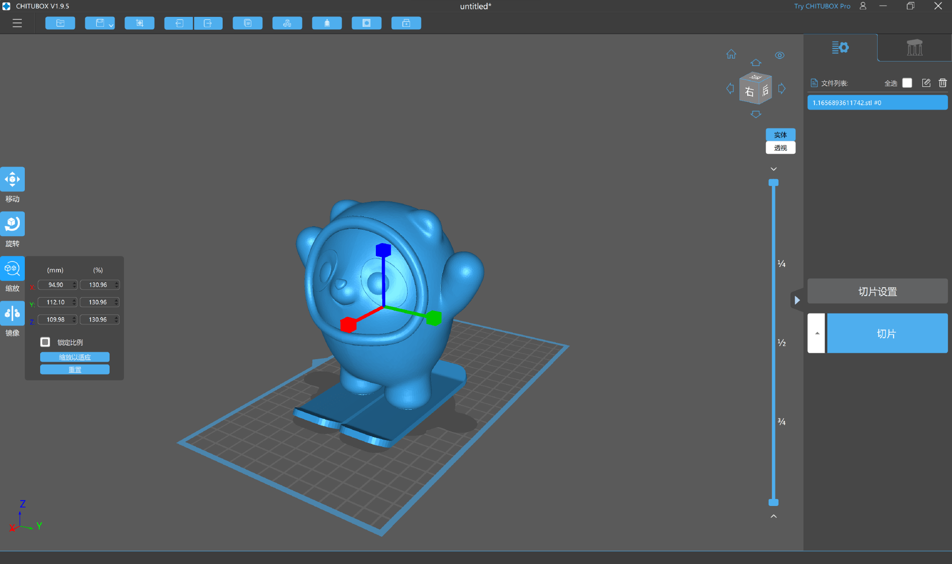
Task: Open user account icon
Action: tap(863, 6)
